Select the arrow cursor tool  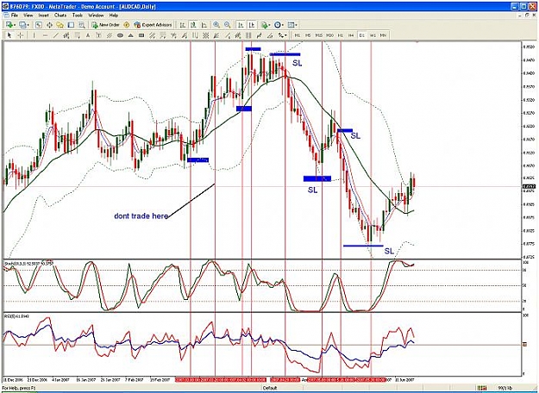[x=9, y=35]
